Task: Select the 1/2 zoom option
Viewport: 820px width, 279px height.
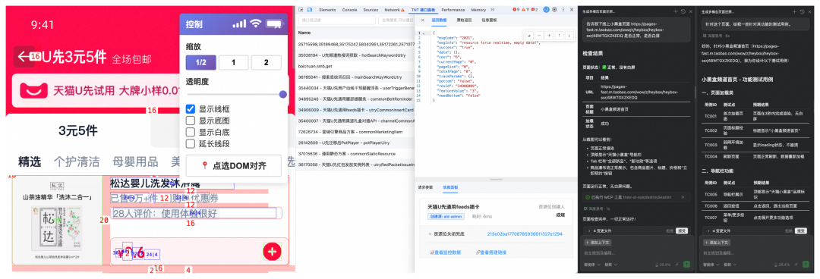Action: [200, 63]
